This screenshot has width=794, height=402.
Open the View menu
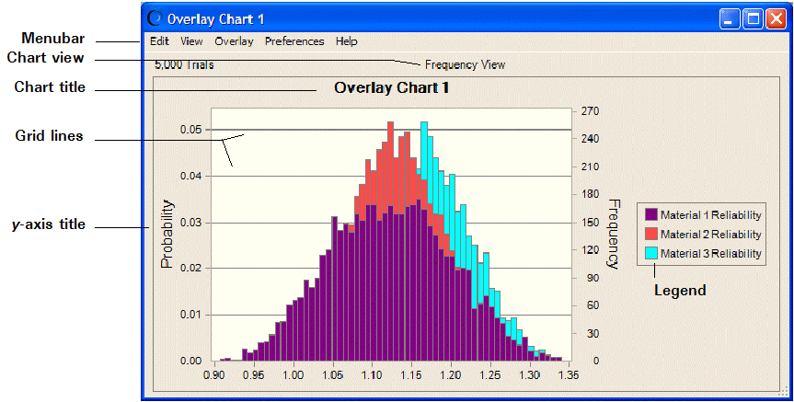191,41
